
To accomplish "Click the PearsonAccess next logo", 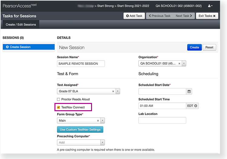I will pos(20,6).
